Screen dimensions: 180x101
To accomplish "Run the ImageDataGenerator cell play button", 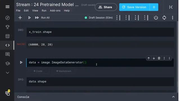I will [x=21, y=62].
